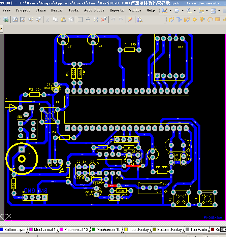Click the utility drawing tools pencil-ruler icon
The width and height of the screenshot is (226, 237).
[x=165, y=10]
